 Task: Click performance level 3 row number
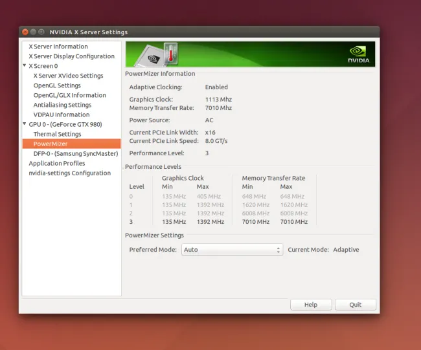point(131,222)
